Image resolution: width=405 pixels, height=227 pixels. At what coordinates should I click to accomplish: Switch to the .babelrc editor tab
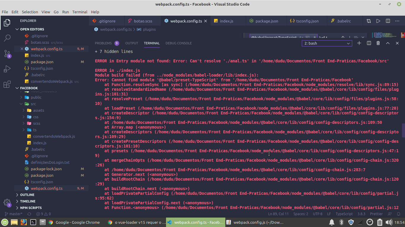(343, 21)
